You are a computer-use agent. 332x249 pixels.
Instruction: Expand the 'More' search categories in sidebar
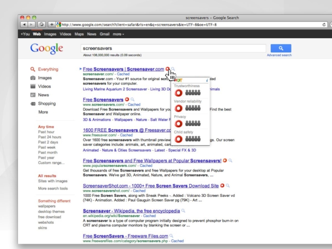(43, 112)
